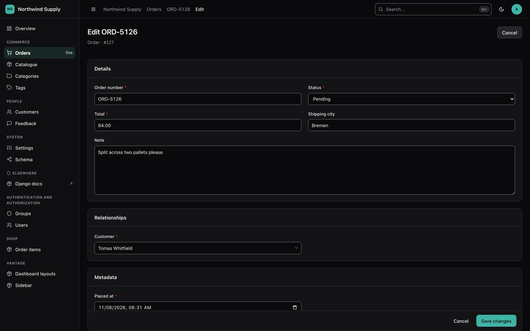Open the Sidebar menu entry
This screenshot has width=530, height=331.
(39, 285)
